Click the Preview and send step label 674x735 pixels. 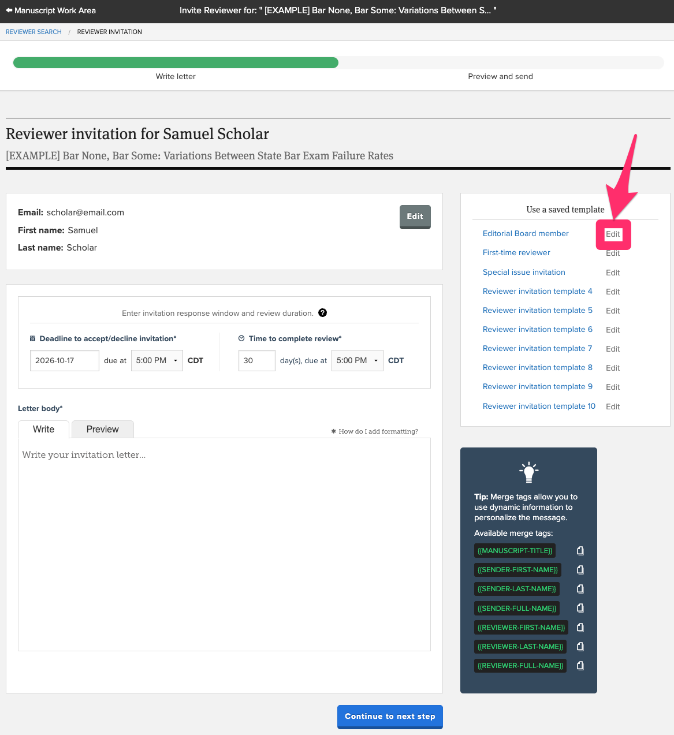point(500,76)
